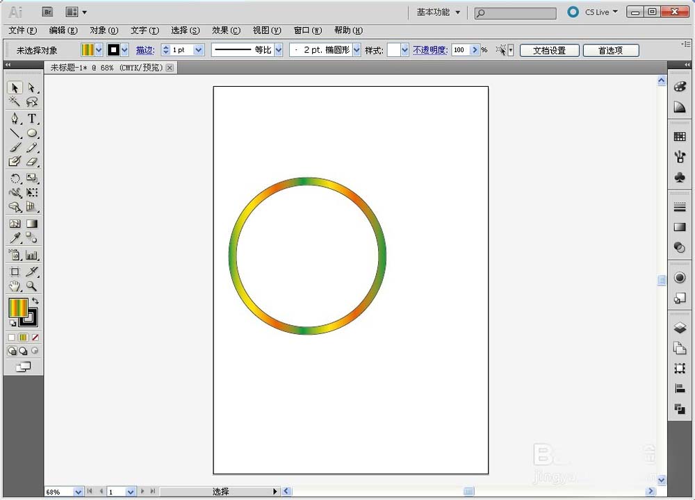
Task: Open the 对象(O) menu
Action: click(x=104, y=31)
